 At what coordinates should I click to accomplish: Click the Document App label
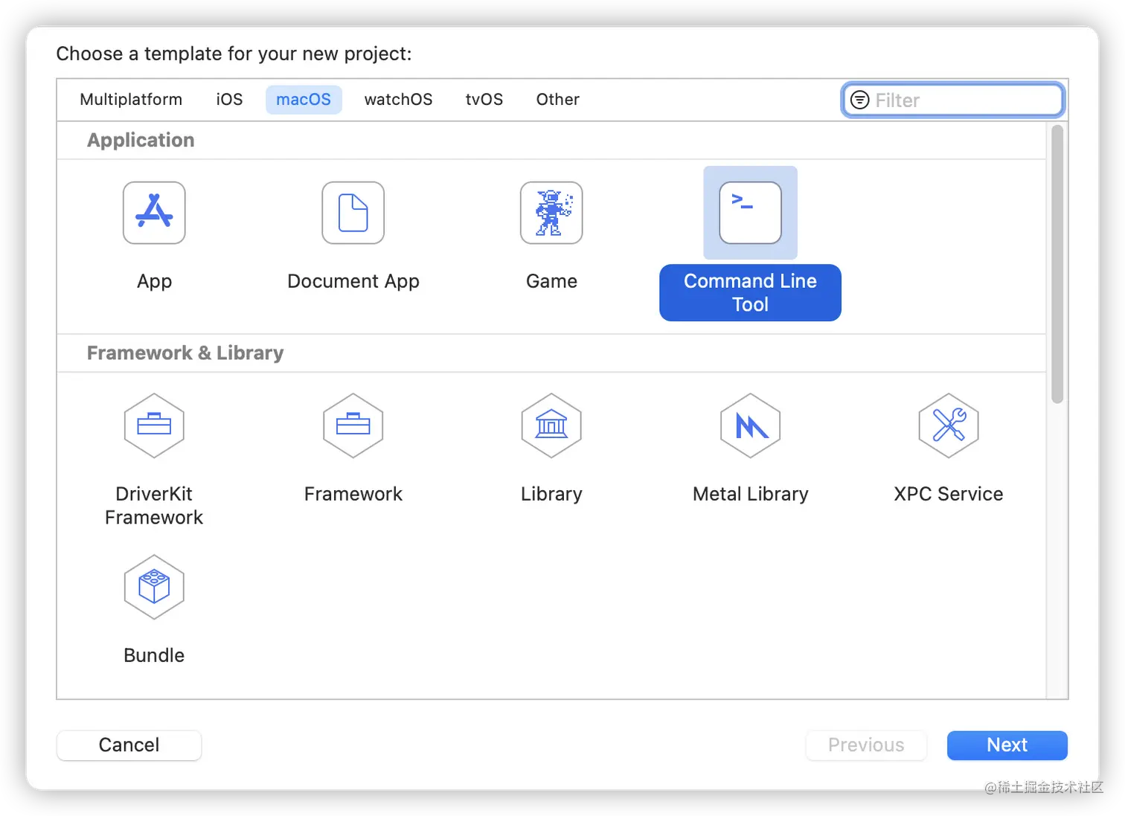tap(353, 282)
